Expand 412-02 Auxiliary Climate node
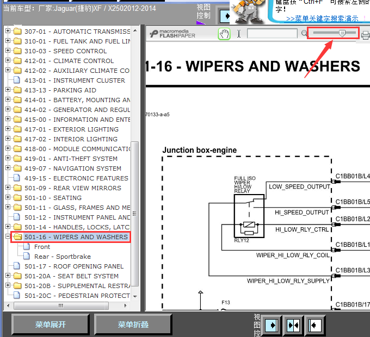The width and height of the screenshot is (370, 337). 8,70
